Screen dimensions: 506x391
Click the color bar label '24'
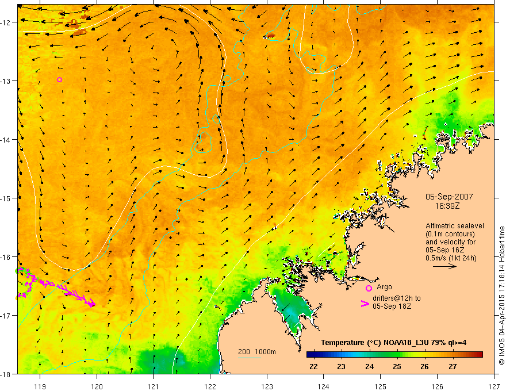(x=370, y=366)
